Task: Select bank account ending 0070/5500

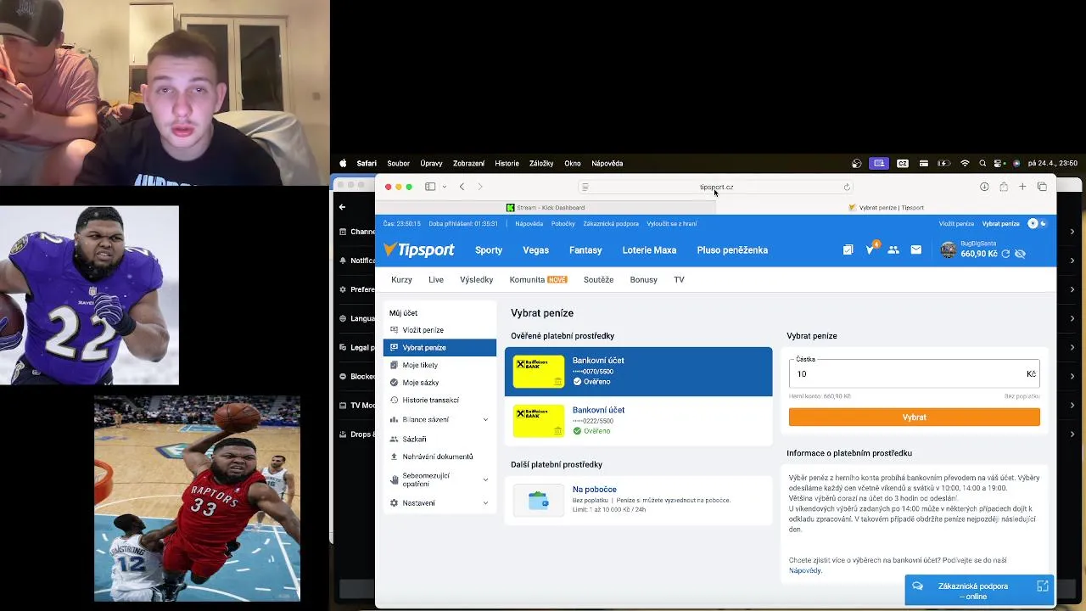Action: click(x=638, y=372)
